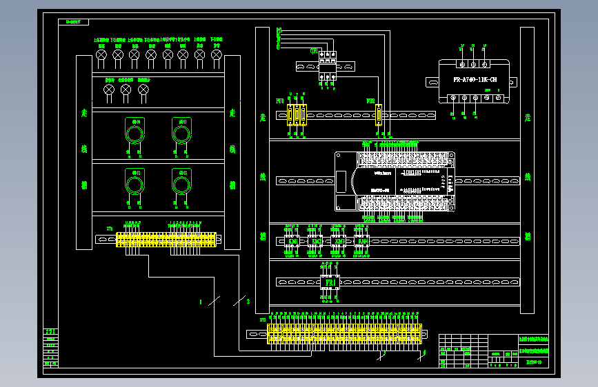
Task: Click the QF1 label text
Action: [x=314, y=51]
